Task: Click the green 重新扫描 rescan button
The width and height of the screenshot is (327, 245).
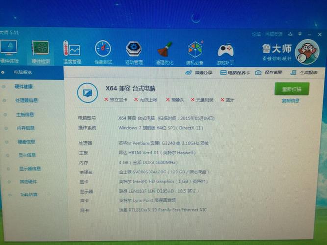Action: point(292,89)
